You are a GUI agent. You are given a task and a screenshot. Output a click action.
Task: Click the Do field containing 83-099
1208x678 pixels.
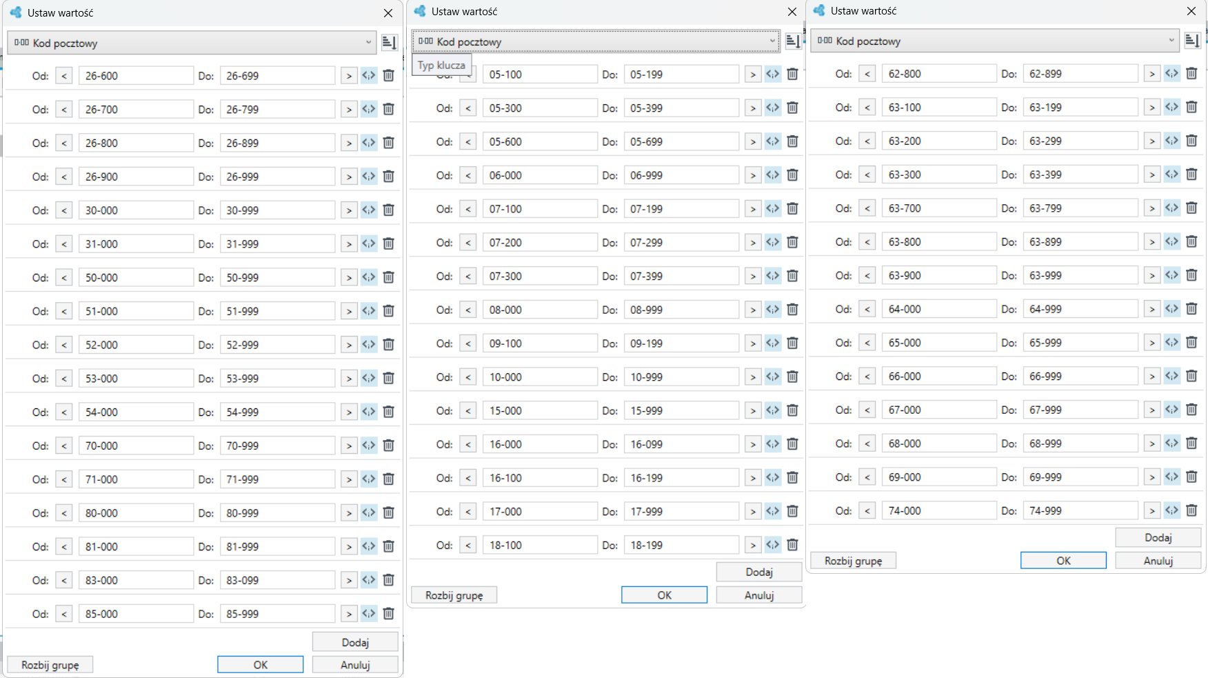pyautogui.click(x=277, y=580)
